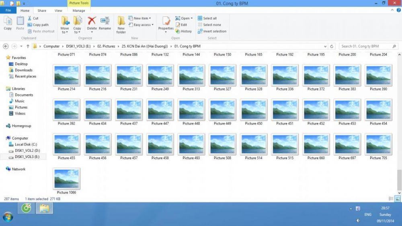Open the Share ribbon tab
Viewport: 402px width, 226px height.
point(42,11)
